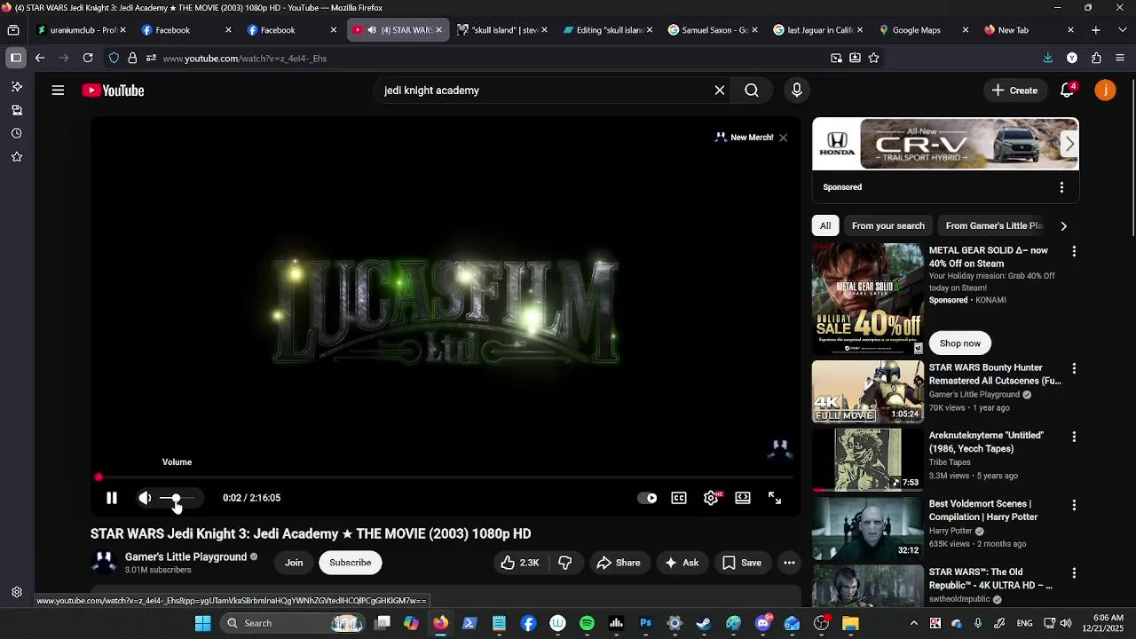This screenshot has width=1136, height=639.
Task: Share the video
Action: (618, 563)
